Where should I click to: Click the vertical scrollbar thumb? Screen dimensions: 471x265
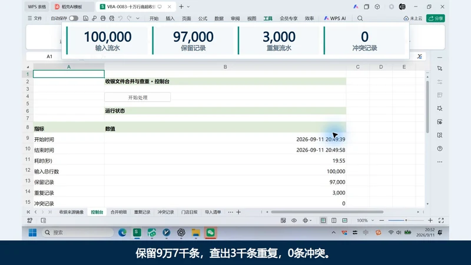pyautogui.click(x=427, y=107)
